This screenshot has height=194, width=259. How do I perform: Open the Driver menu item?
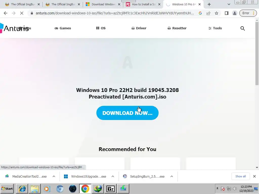139,28
